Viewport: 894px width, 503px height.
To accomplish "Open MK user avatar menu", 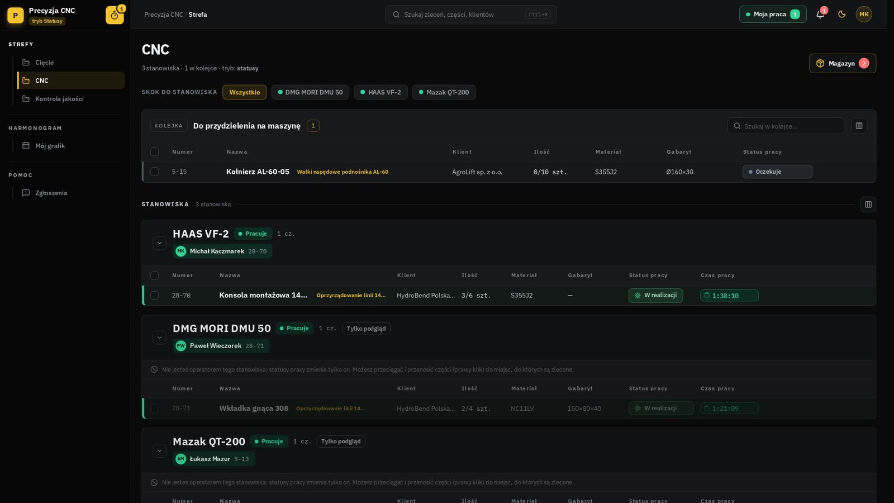I will 864,15.
